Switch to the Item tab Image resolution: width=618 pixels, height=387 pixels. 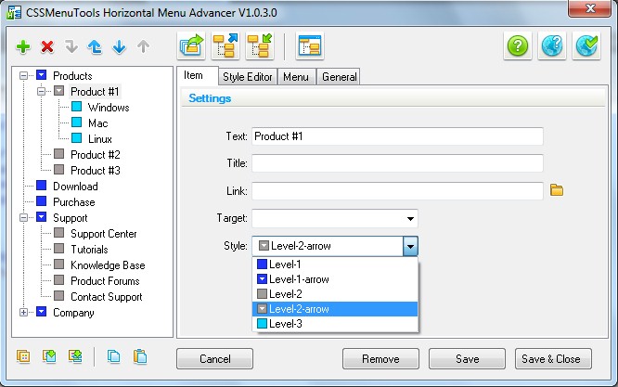[197, 76]
